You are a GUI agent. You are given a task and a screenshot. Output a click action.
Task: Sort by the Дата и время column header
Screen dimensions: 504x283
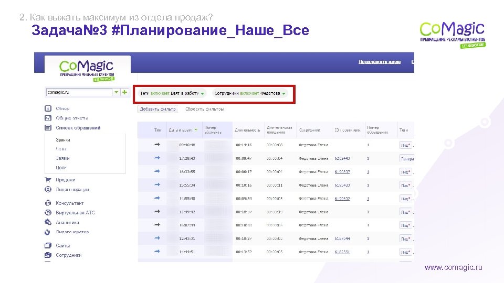(x=184, y=130)
